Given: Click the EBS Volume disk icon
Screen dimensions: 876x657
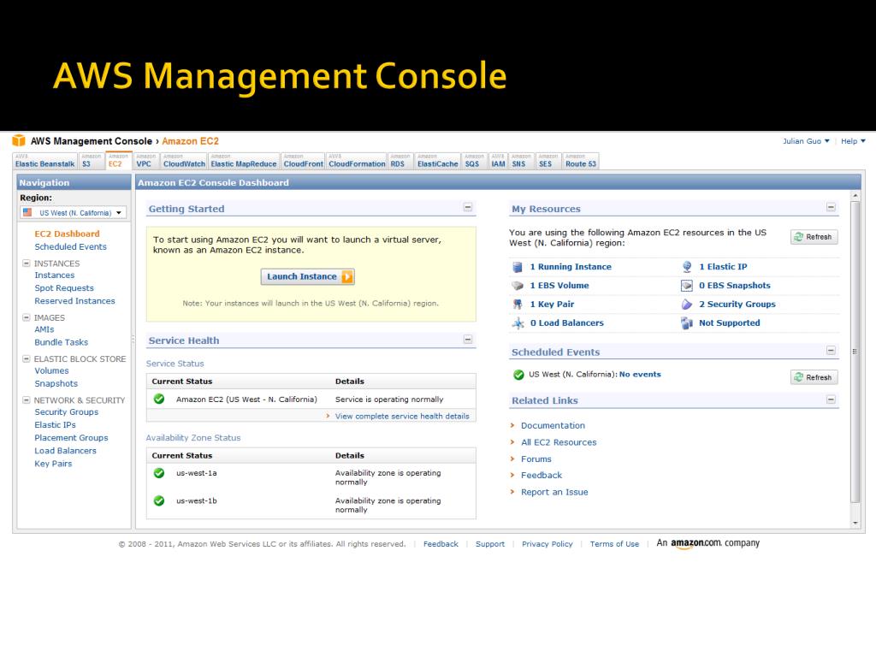Looking at the screenshot, I should (518, 286).
